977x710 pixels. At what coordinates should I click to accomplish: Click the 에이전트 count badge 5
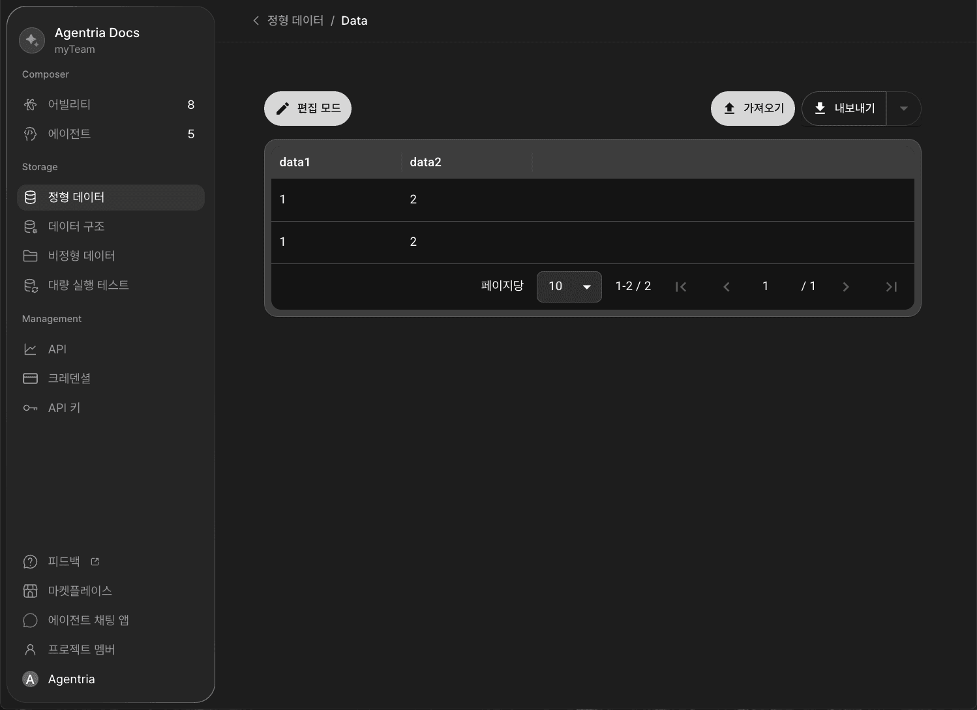point(191,134)
